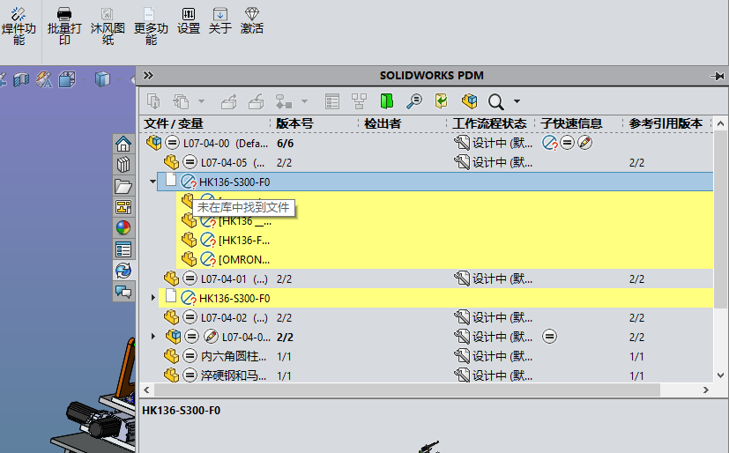Click 参考引用版本 column header
729x453 pixels.
[666, 123]
